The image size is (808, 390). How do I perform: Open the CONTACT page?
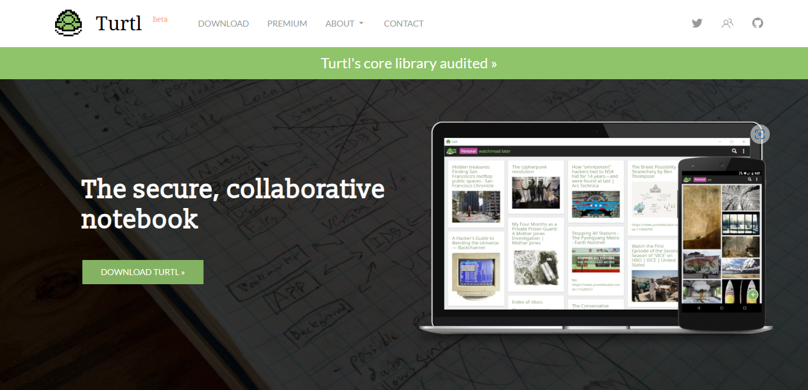(x=403, y=24)
